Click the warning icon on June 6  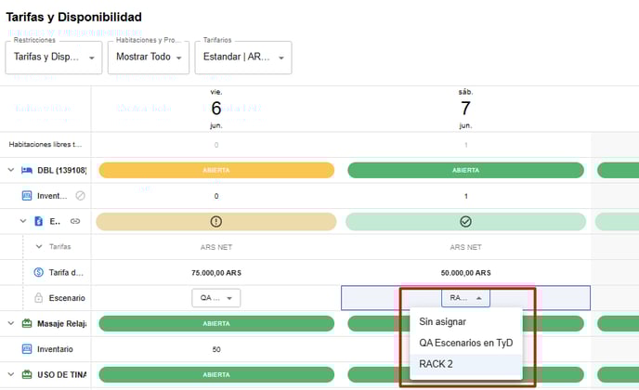215,222
